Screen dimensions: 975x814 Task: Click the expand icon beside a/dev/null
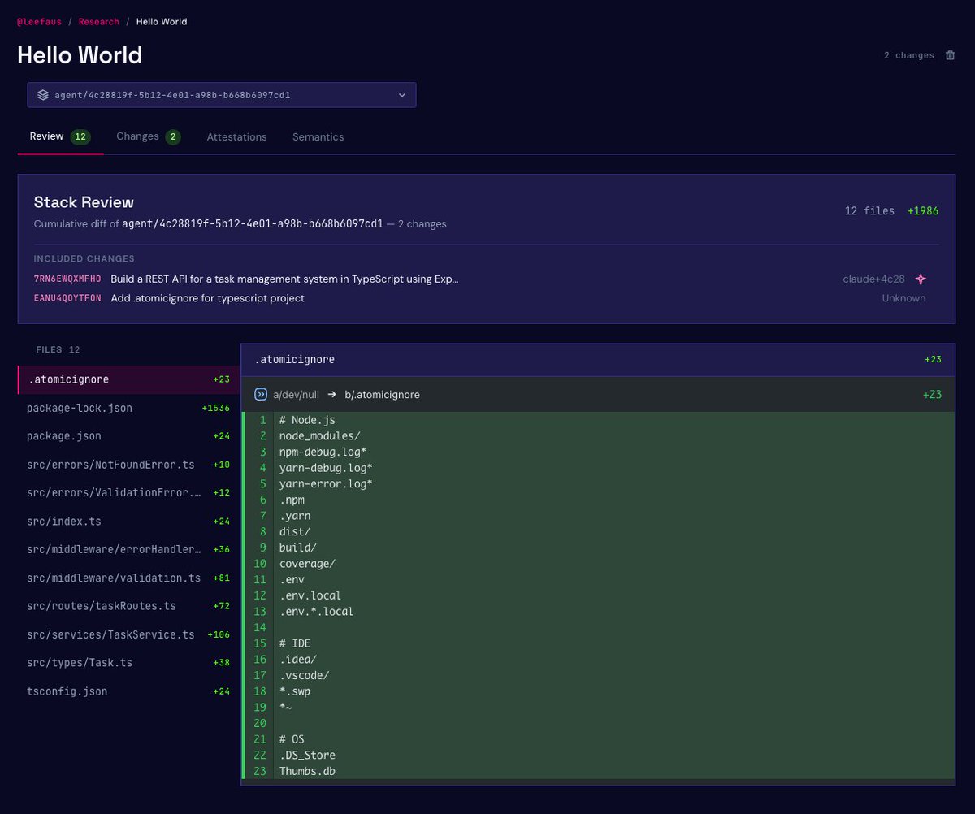(x=261, y=394)
